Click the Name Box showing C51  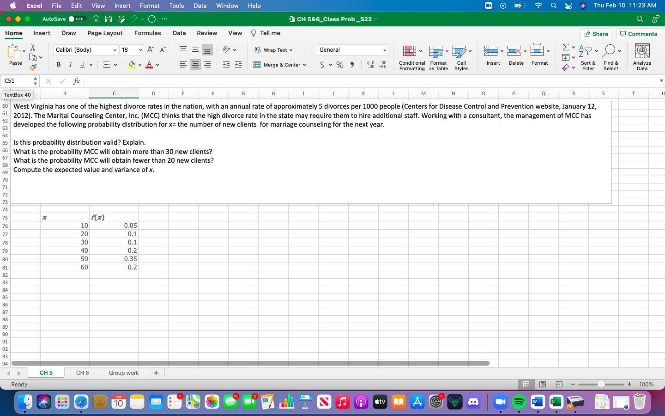(x=17, y=81)
